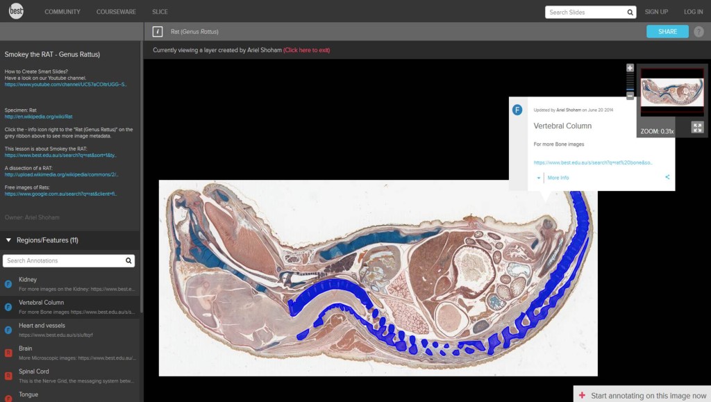This screenshot has height=402, width=711.
Task: Select the Kidney annotation row
Action: point(70,284)
